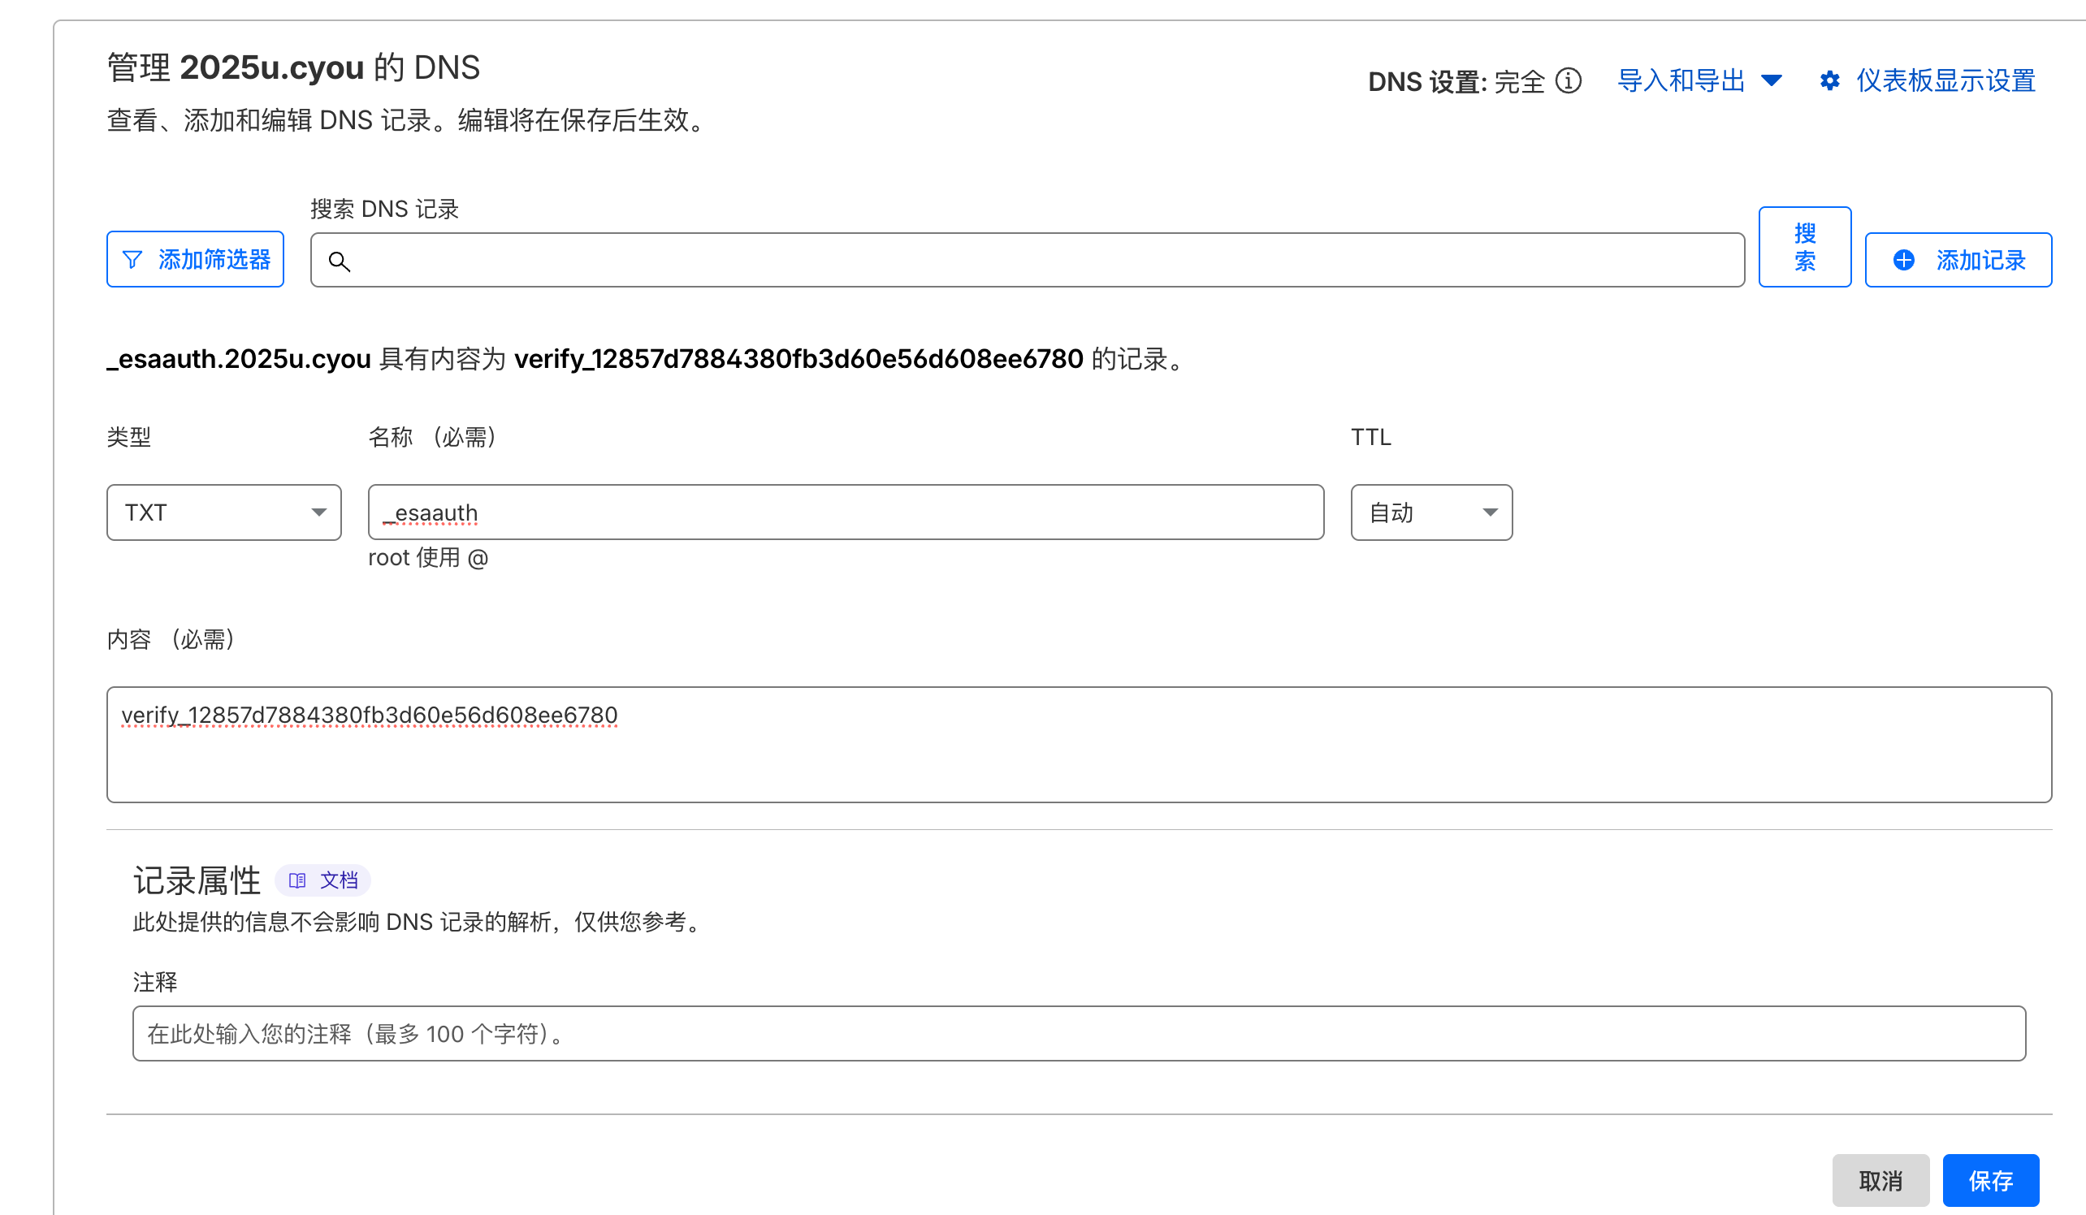Image resolution: width=2086 pixels, height=1215 pixels.
Task: Click the 添加记录 button
Action: click(1958, 260)
